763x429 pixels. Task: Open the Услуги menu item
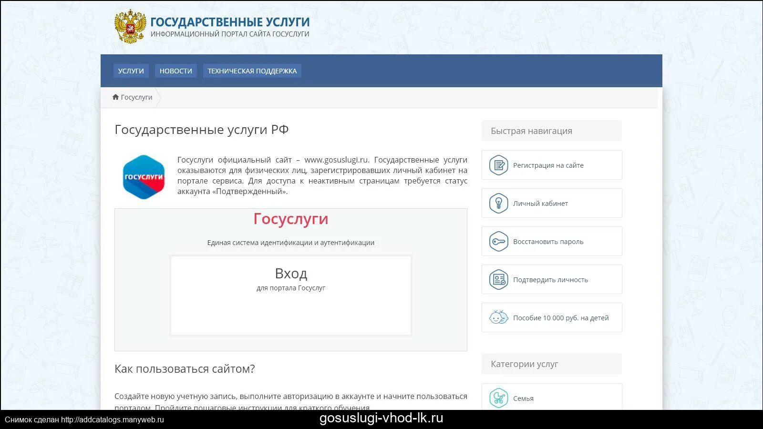coord(131,71)
